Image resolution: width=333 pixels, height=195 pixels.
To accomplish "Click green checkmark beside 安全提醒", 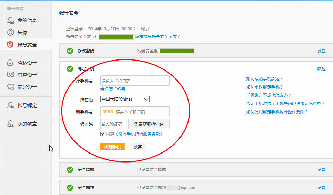I will 70,170.
